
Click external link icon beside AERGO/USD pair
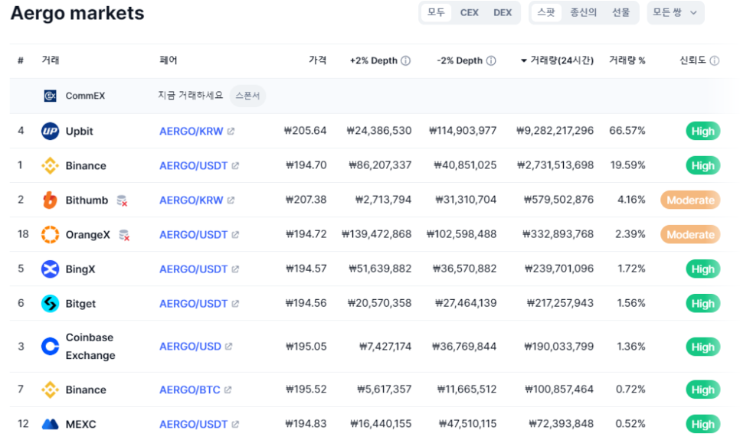(228, 347)
